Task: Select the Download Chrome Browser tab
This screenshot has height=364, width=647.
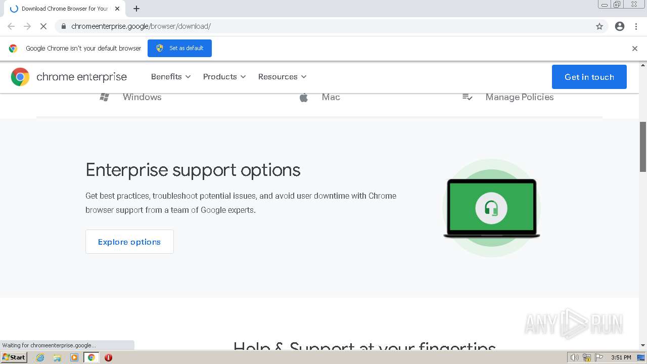Action: 65,9
